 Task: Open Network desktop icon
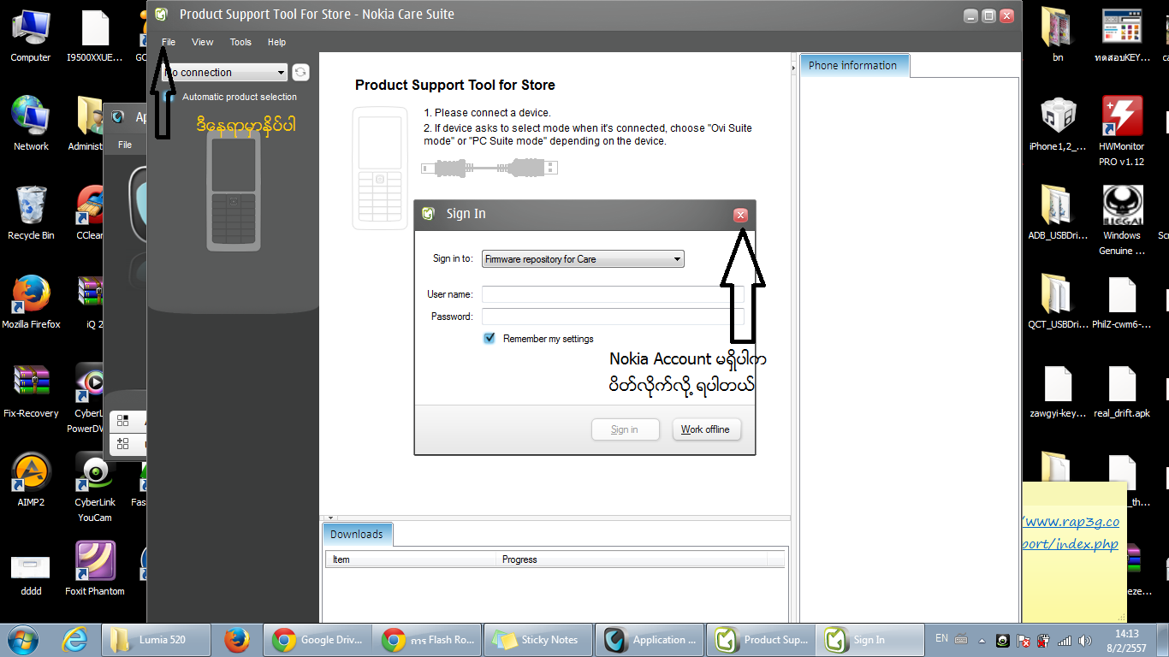31,123
